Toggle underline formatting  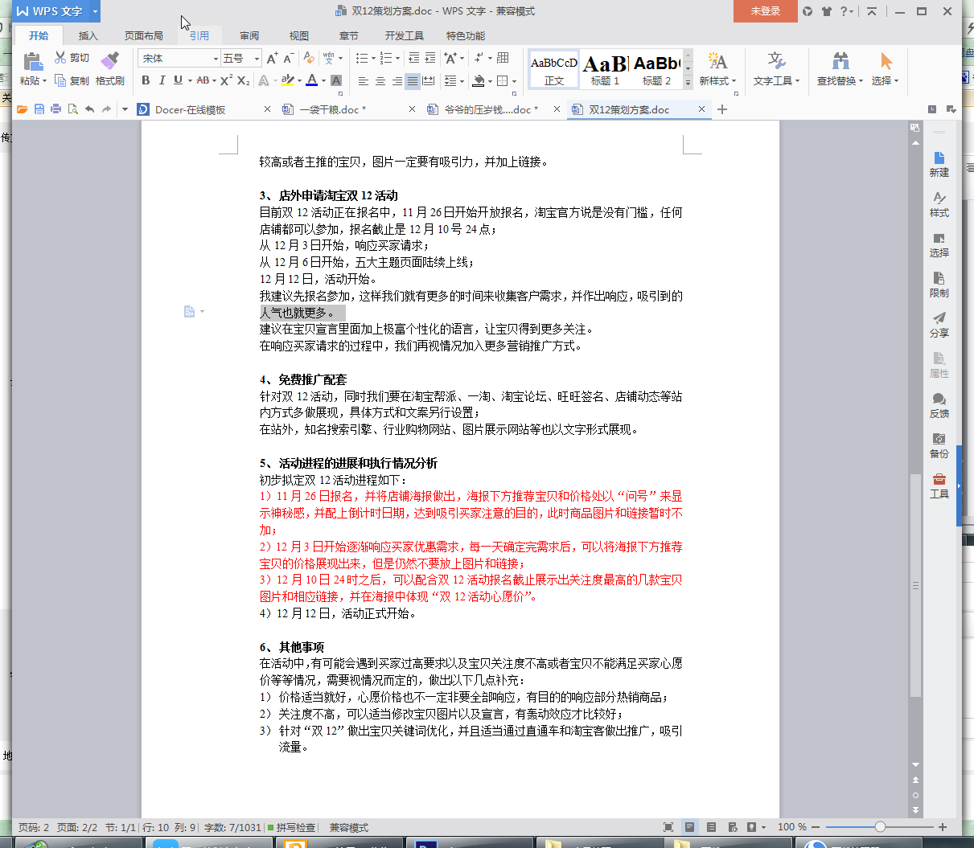click(x=178, y=80)
